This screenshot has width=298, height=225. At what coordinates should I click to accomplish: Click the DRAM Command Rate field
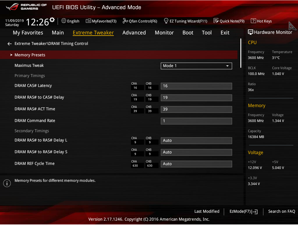(196, 121)
